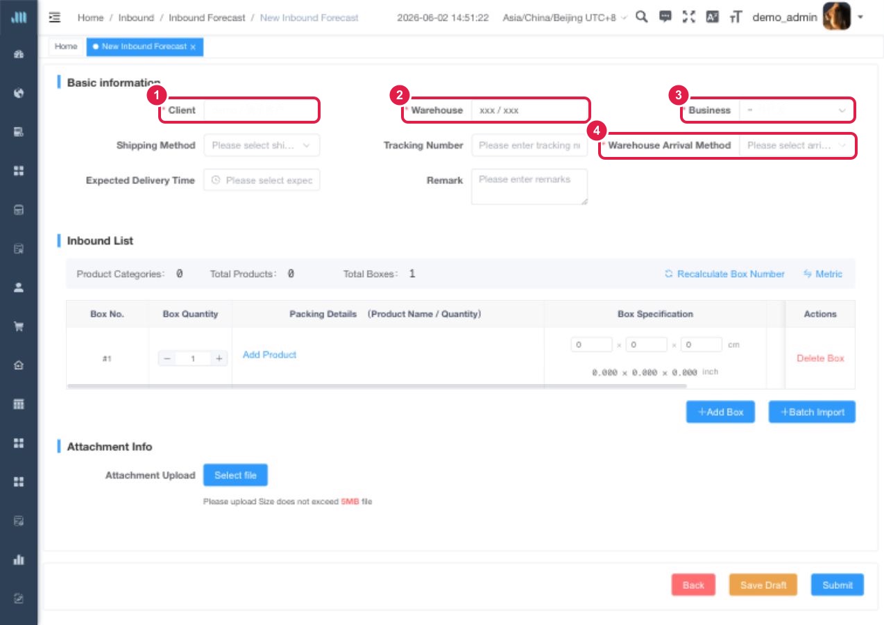Click the Save Draft button
This screenshot has height=625, width=884.
click(763, 585)
